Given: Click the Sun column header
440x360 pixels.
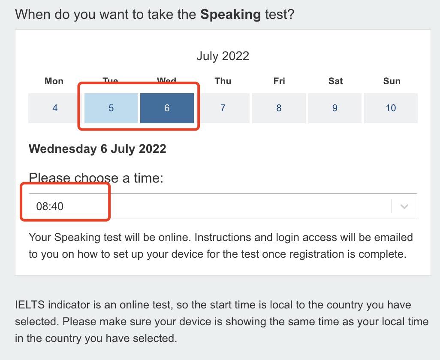Looking at the screenshot, I should tap(392, 81).
